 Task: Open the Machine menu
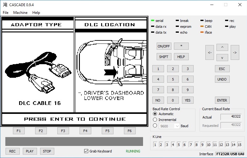click(20, 13)
